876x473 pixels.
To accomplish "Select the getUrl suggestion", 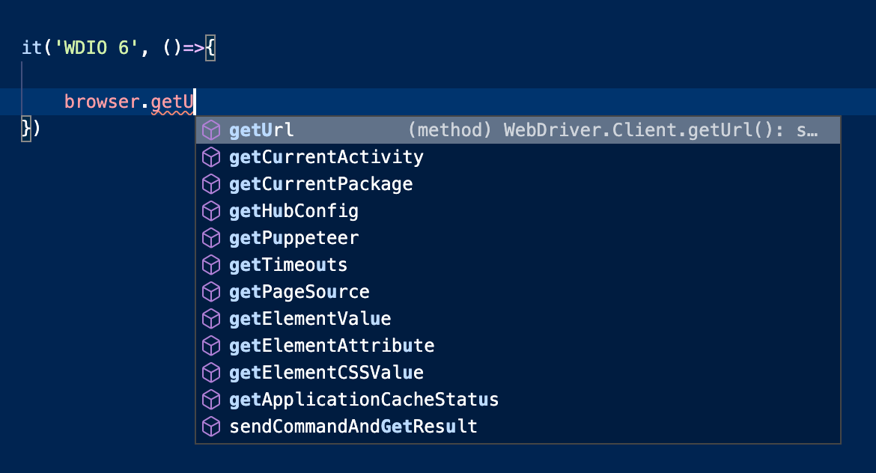I will point(518,130).
